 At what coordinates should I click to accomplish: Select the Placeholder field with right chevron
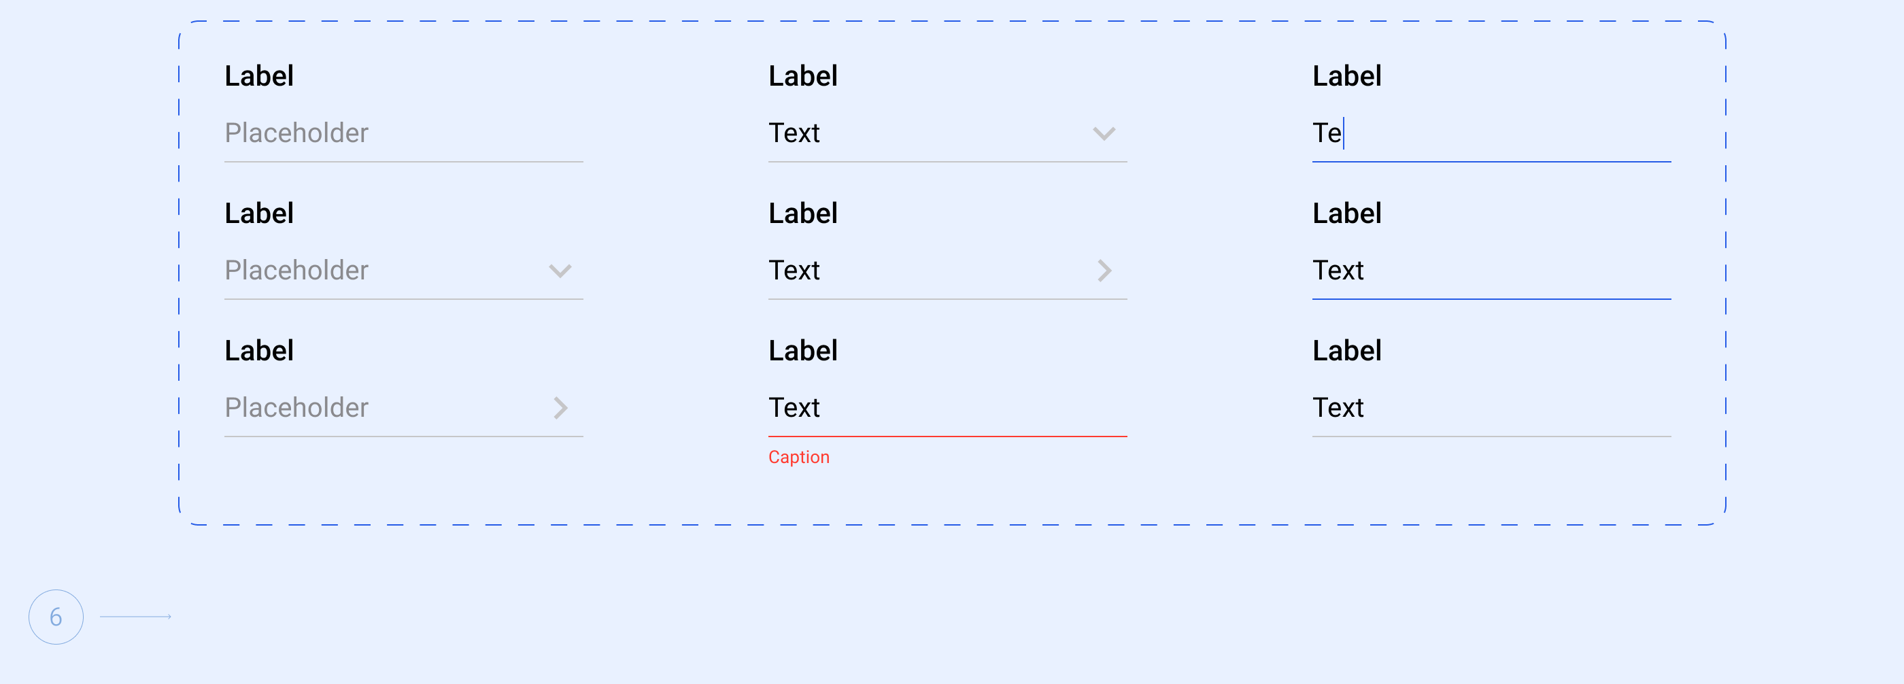tap(384, 408)
